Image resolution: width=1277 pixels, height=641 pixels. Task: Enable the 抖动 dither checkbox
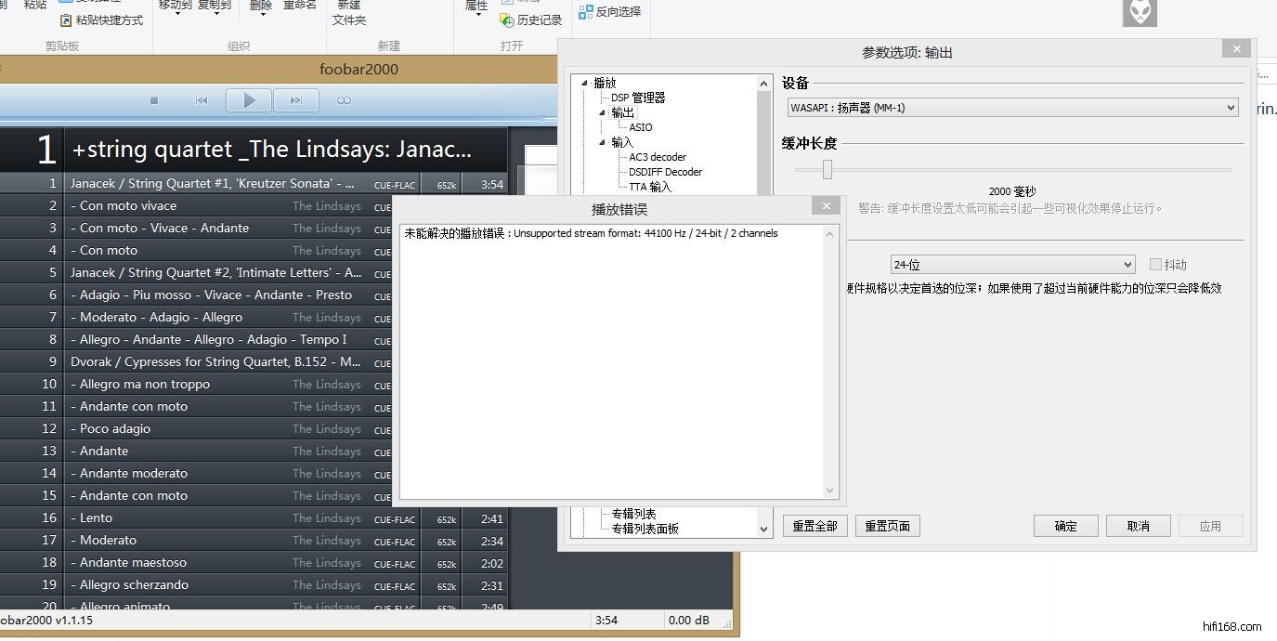point(1155,265)
